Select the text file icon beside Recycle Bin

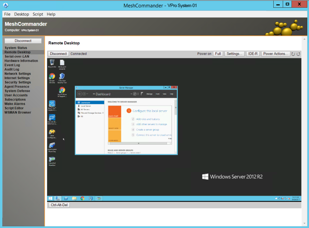click(62, 64)
